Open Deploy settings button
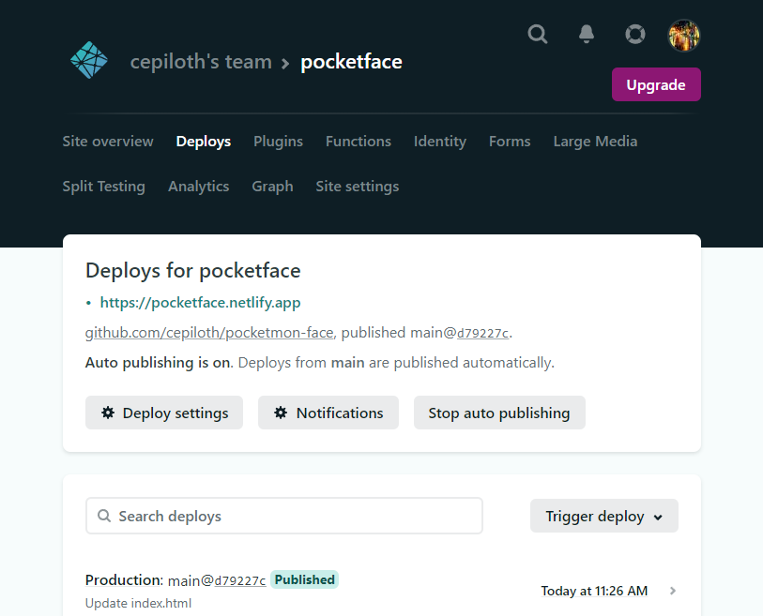 [164, 413]
